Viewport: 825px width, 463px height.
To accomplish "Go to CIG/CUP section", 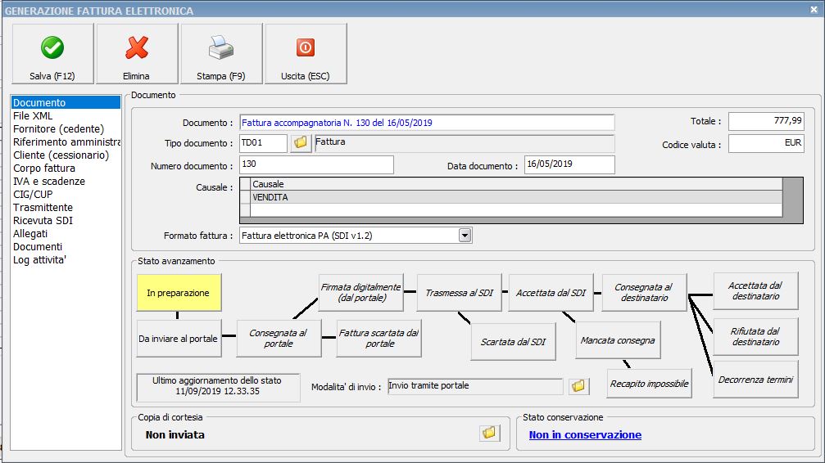I will coord(66,195).
